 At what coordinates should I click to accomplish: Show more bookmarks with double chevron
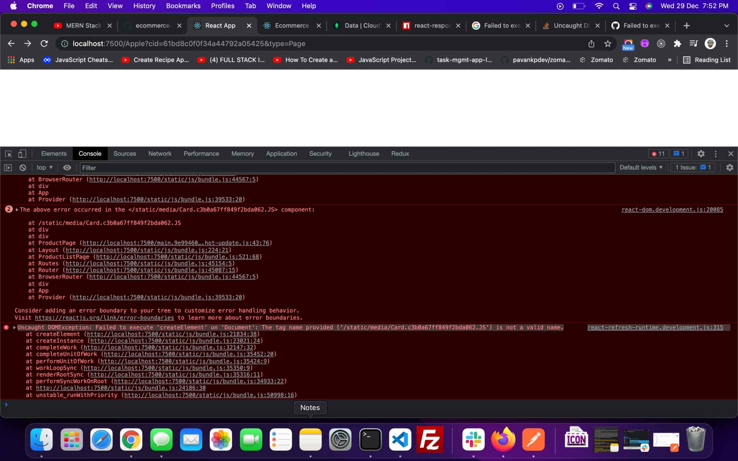[x=670, y=60]
